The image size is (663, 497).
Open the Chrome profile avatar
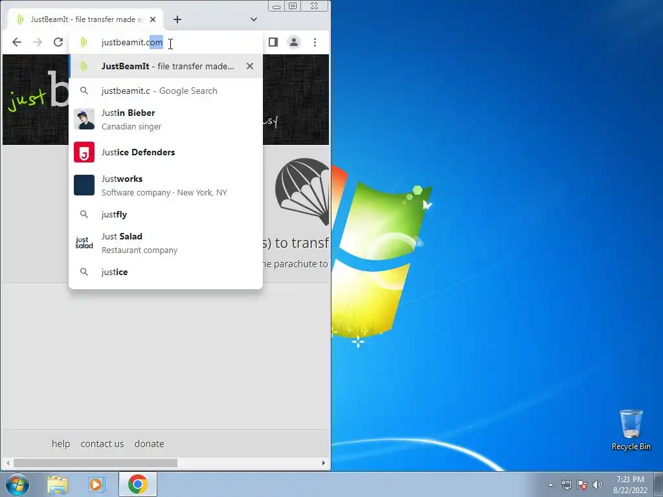294,42
